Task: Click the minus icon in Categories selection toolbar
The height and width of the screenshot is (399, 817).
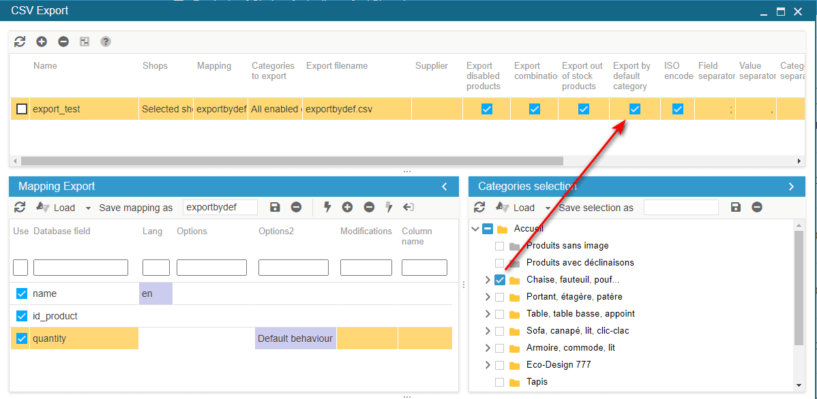Action: click(757, 207)
